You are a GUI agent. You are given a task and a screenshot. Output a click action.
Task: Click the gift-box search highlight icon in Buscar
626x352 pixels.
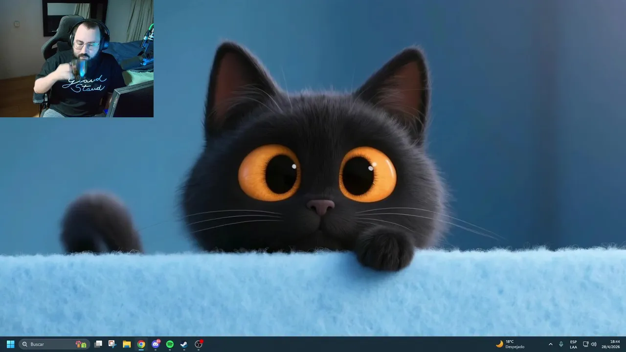click(x=81, y=344)
